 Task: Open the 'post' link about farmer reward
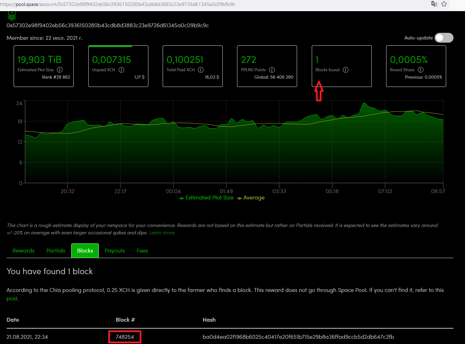pos(12,299)
